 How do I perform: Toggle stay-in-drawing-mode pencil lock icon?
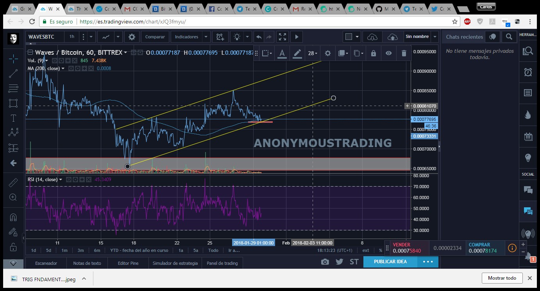(x=13, y=232)
